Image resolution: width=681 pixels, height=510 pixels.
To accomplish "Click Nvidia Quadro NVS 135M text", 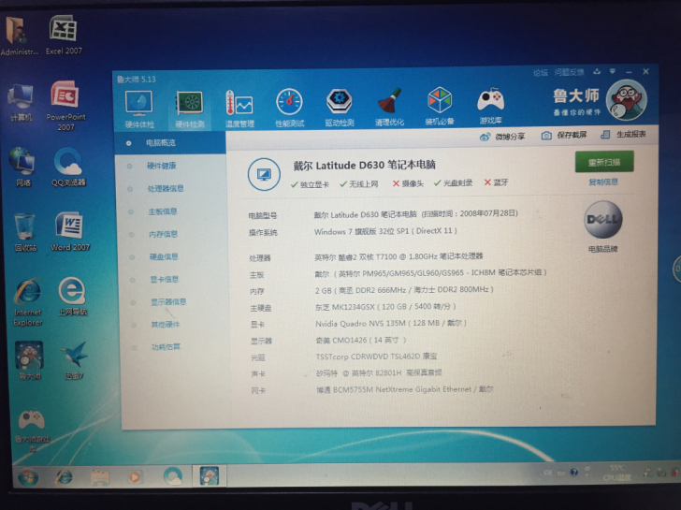I will click(x=390, y=324).
